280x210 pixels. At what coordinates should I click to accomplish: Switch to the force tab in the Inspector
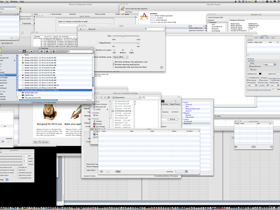273,38
